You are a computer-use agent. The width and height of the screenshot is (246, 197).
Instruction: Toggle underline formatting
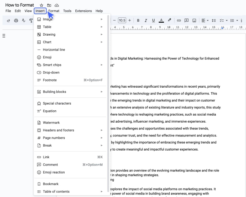tap(154, 20)
